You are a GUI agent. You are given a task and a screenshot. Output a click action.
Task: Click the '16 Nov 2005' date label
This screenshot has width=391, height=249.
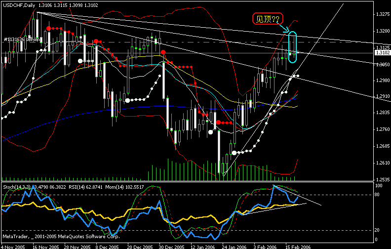[46, 247]
